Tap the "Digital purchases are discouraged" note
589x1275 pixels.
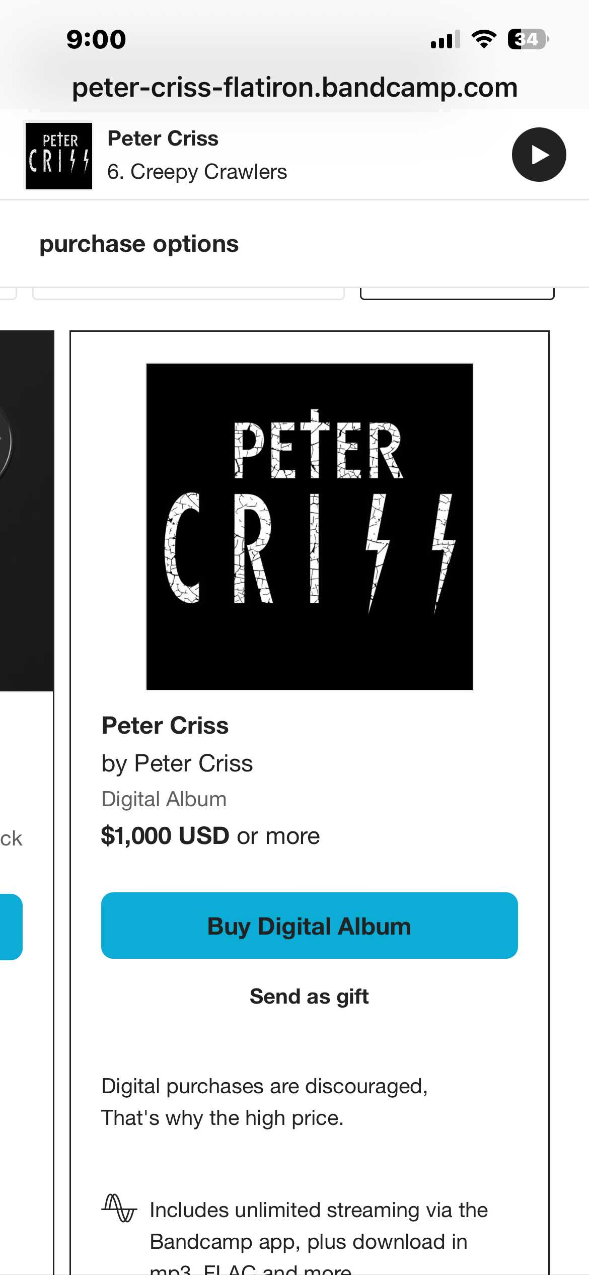tap(264, 1102)
